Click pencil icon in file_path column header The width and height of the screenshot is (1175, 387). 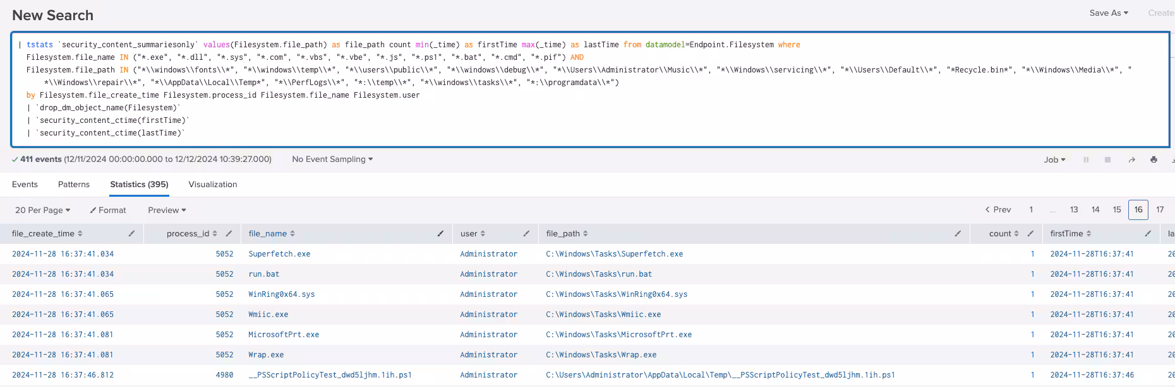pyautogui.click(x=958, y=234)
